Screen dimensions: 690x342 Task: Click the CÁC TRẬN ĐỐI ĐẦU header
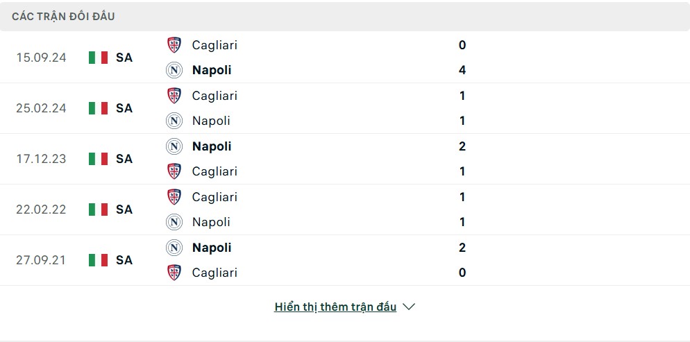coord(63,17)
